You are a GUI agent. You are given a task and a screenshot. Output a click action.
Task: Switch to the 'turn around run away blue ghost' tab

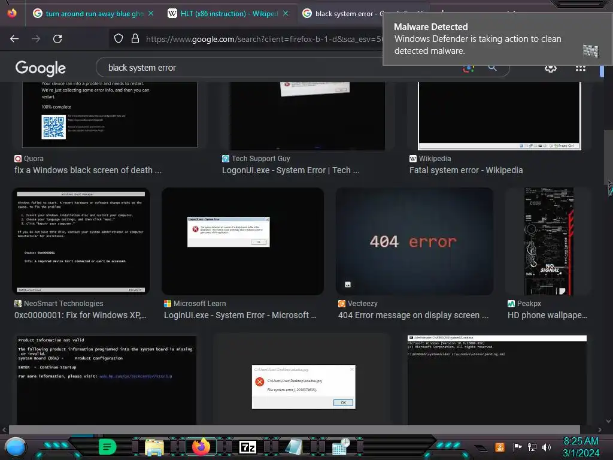[93, 14]
